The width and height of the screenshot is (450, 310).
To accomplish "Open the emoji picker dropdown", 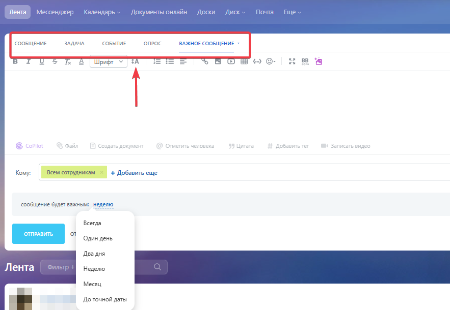I will 271,61.
